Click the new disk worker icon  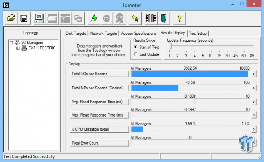click(x=52, y=18)
